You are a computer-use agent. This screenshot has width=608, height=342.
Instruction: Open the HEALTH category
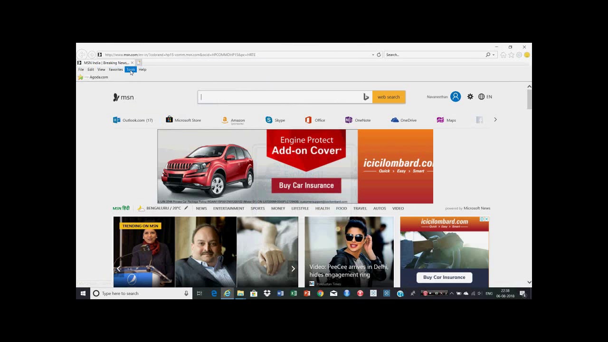point(323,209)
